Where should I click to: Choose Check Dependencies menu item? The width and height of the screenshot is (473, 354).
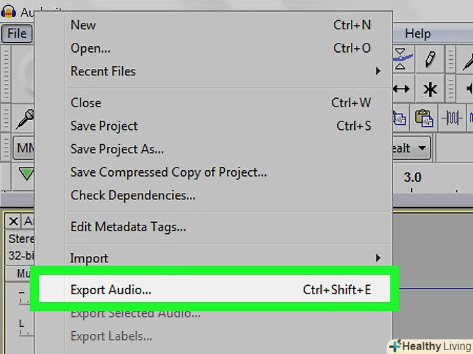click(x=133, y=196)
